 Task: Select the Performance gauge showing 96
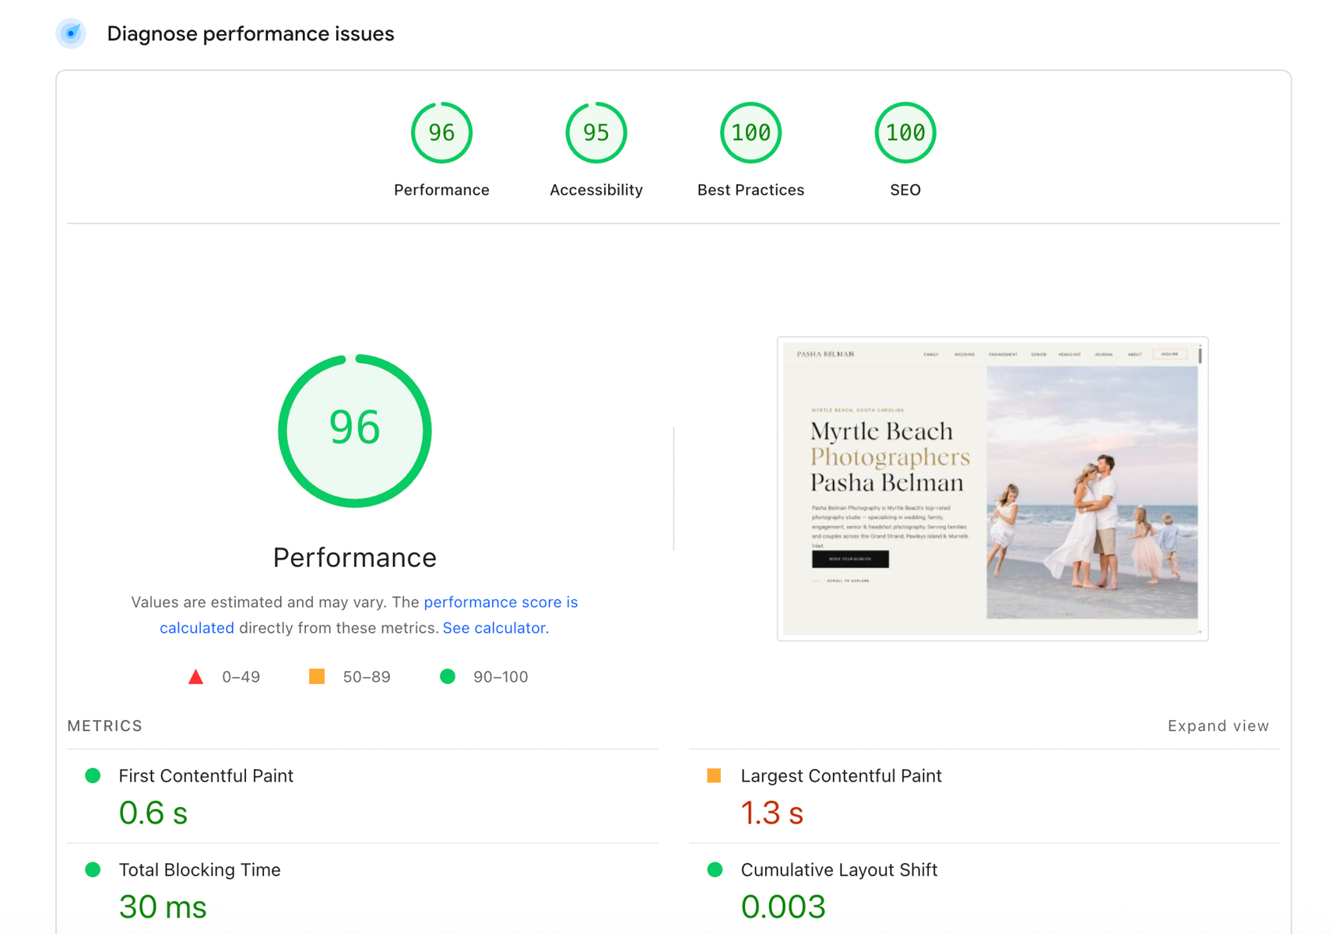(x=441, y=132)
